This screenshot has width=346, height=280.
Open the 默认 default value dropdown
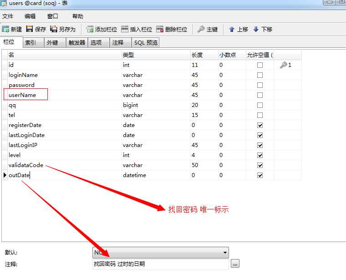click(x=161, y=252)
